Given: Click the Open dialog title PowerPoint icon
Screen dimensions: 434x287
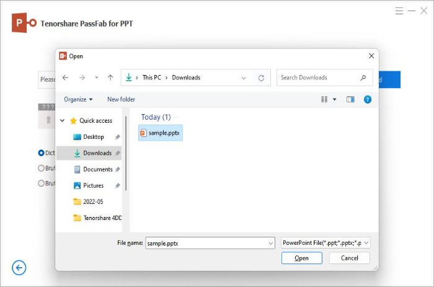Looking at the screenshot, I should [63, 56].
